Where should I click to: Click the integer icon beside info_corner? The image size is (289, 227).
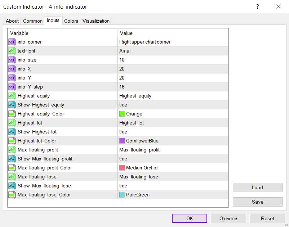(x=12, y=42)
